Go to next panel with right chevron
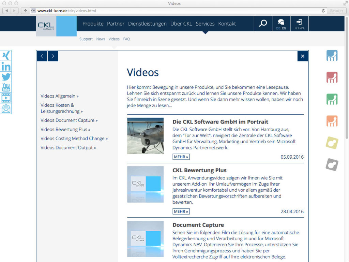 coord(53,56)
